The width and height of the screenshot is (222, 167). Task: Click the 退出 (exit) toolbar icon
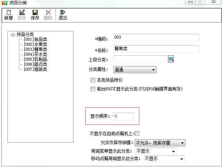pos(63,15)
